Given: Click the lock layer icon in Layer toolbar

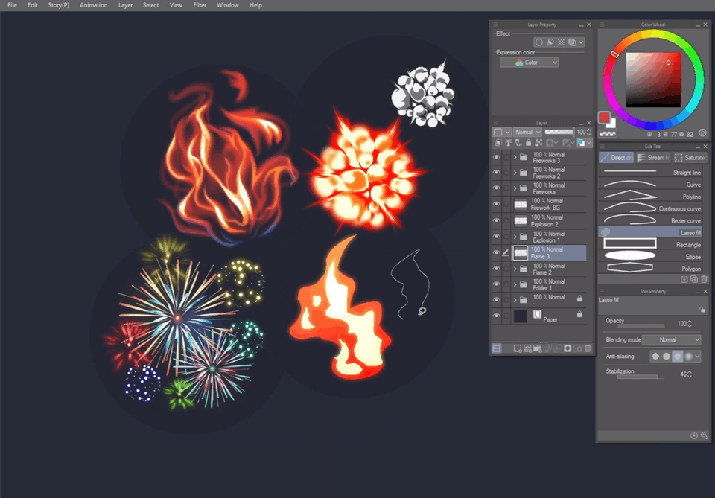Looking at the screenshot, I should (x=529, y=143).
